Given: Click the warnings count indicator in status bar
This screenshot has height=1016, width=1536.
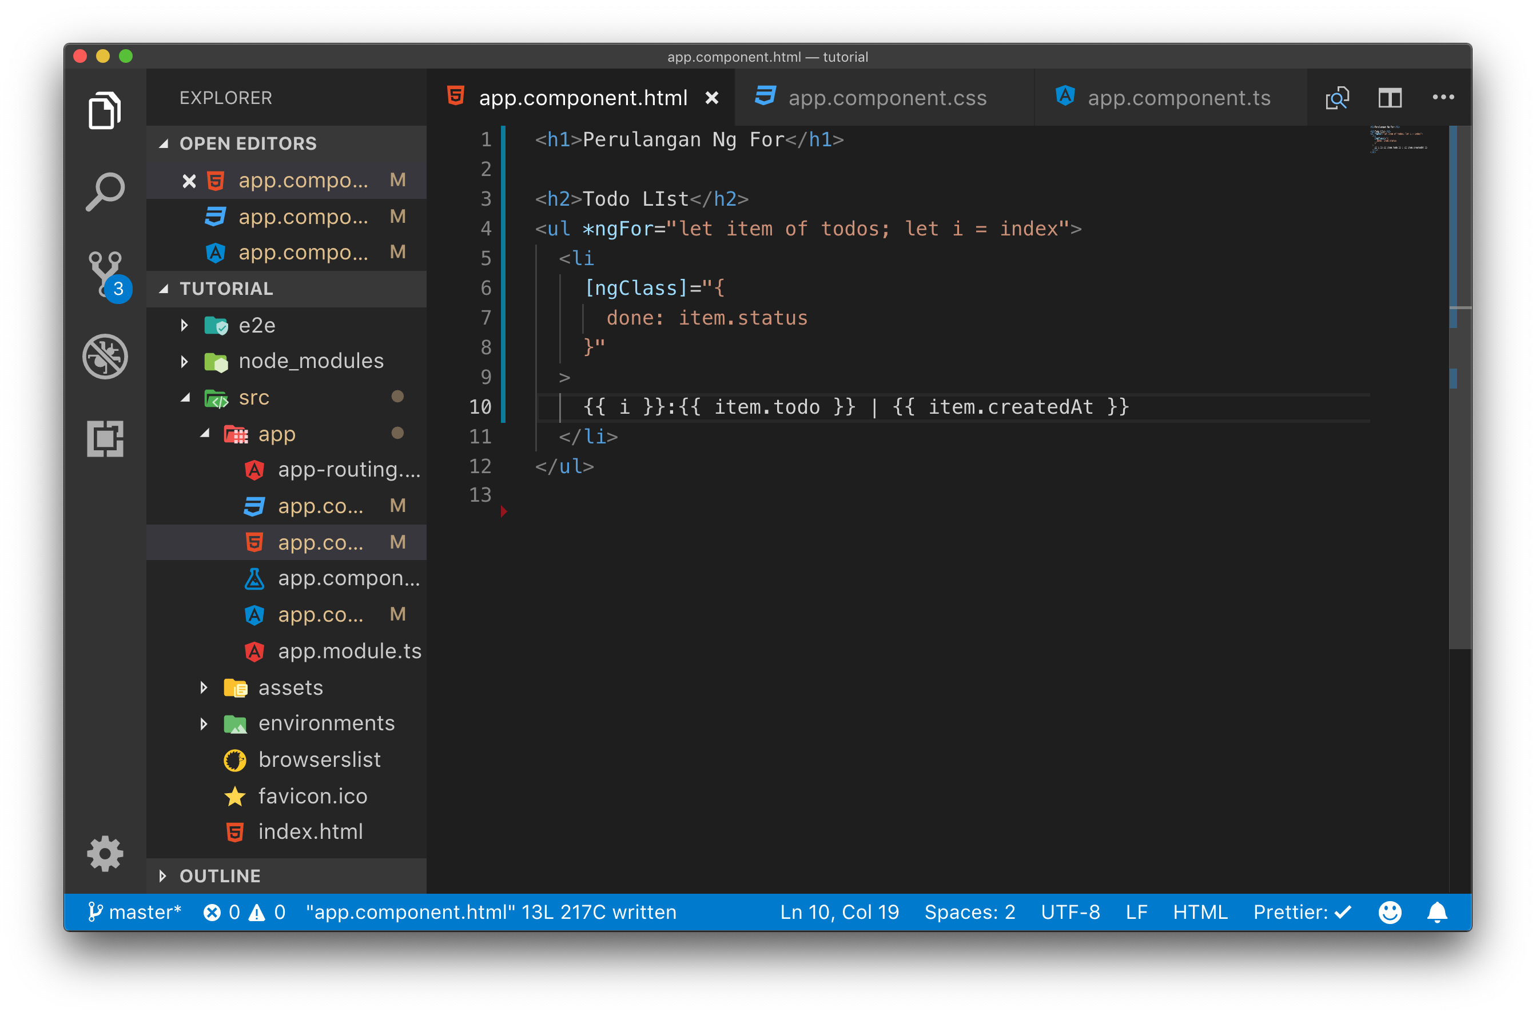Looking at the screenshot, I should pyautogui.click(x=267, y=913).
